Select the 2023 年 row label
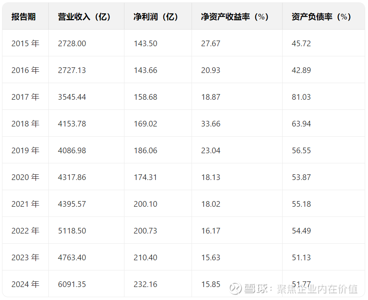Image resolution: width=368 pixels, height=300 pixels. pos(25,257)
